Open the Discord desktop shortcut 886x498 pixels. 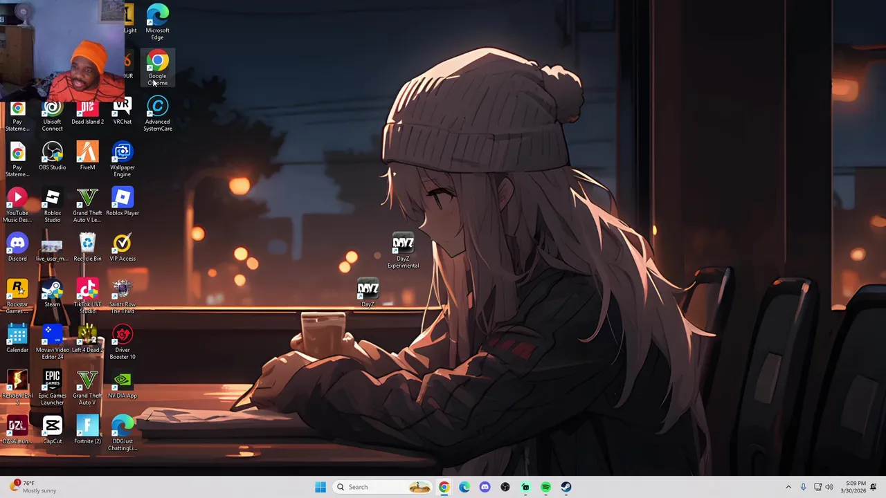click(x=17, y=248)
